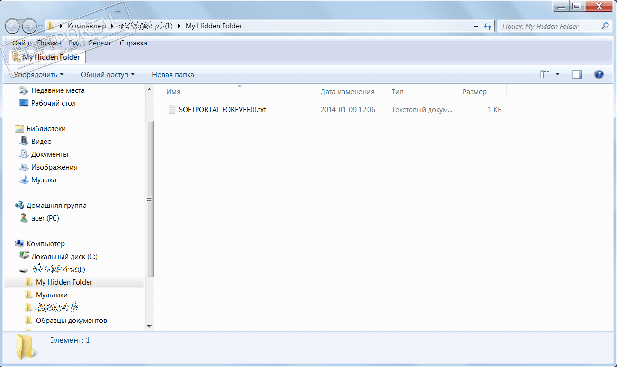Screen dimensions: 617x367
Task: Select the SOFTPORTAL FOREVER!!!.txt file icon
Action: coord(172,110)
